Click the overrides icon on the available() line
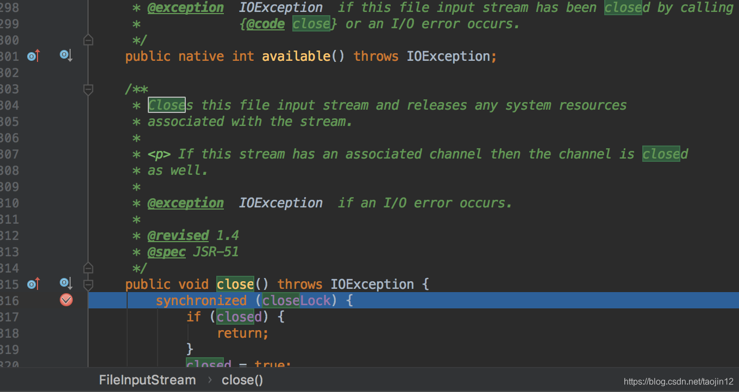This screenshot has height=392, width=739. tap(34, 55)
